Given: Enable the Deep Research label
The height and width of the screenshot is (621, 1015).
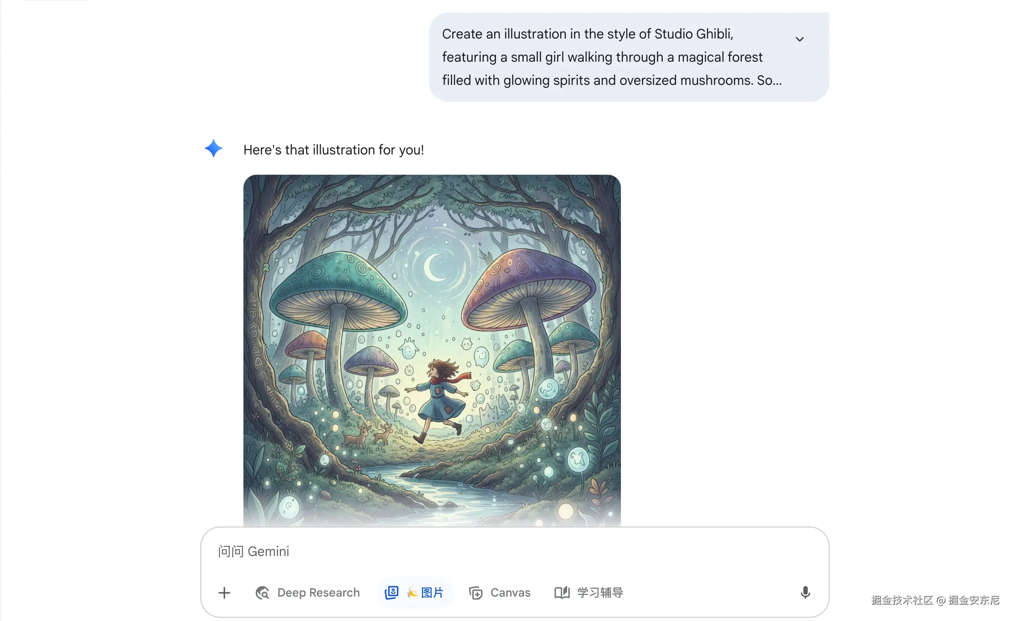Looking at the screenshot, I should point(318,593).
